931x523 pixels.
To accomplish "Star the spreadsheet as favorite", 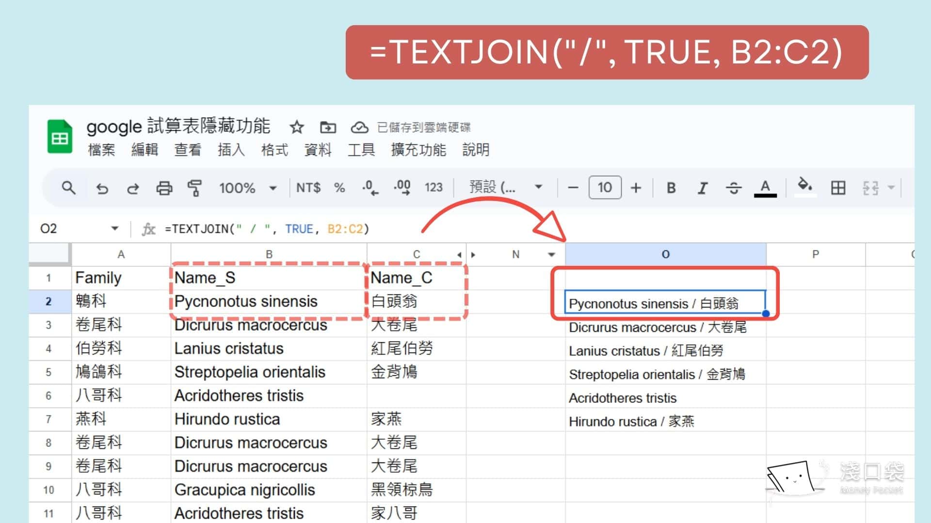I will (x=297, y=127).
